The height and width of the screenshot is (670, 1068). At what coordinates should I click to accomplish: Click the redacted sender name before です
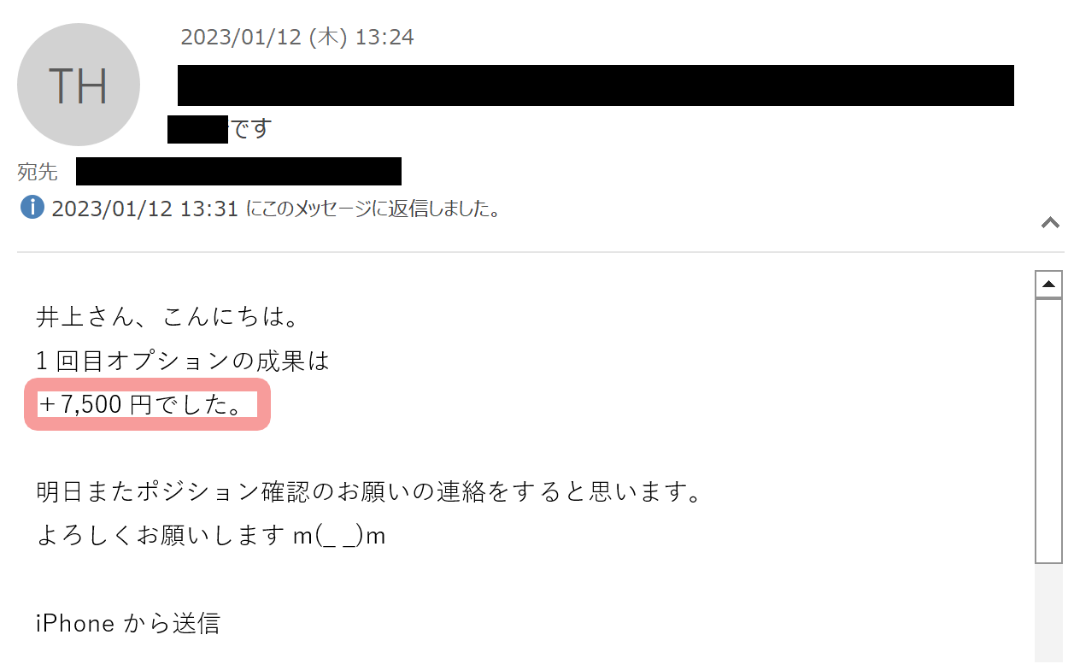(x=198, y=129)
